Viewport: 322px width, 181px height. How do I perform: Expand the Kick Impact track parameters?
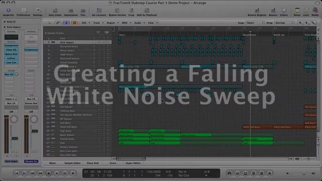click(5, 27)
